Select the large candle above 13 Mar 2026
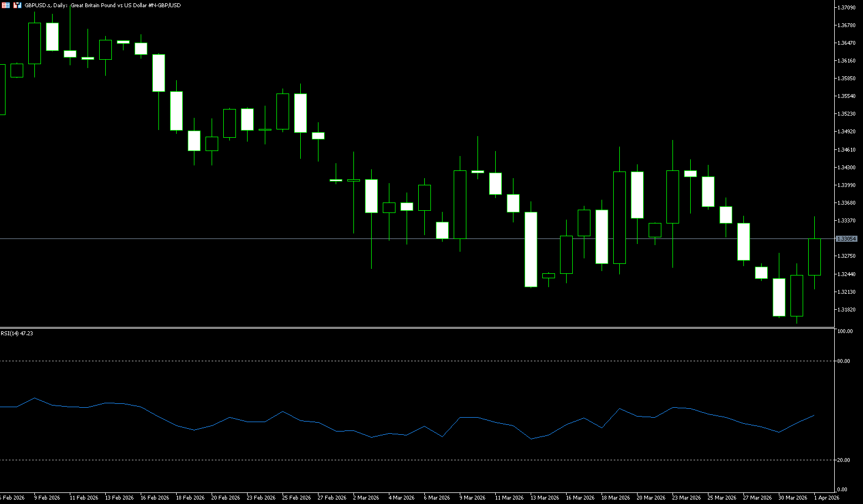The width and height of the screenshot is (863, 504). (531, 249)
